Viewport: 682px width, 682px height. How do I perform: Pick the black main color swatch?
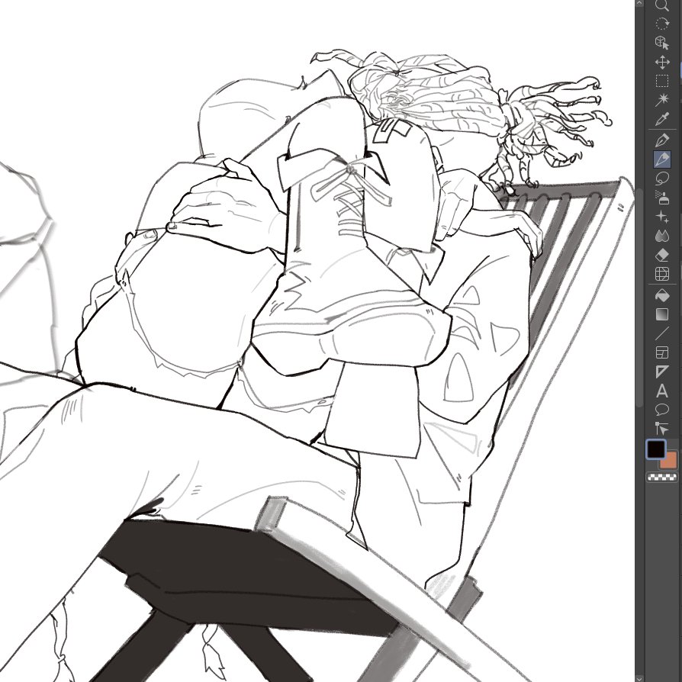(656, 449)
